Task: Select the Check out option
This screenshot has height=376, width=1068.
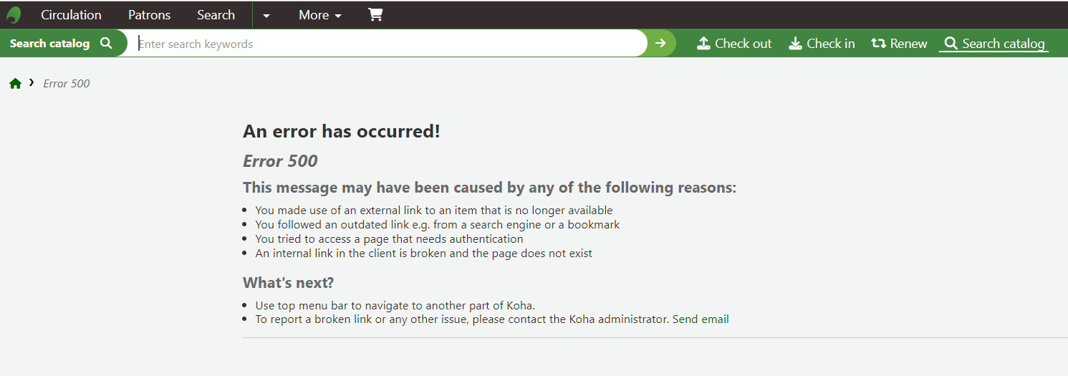Action: [x=734, y=44]
